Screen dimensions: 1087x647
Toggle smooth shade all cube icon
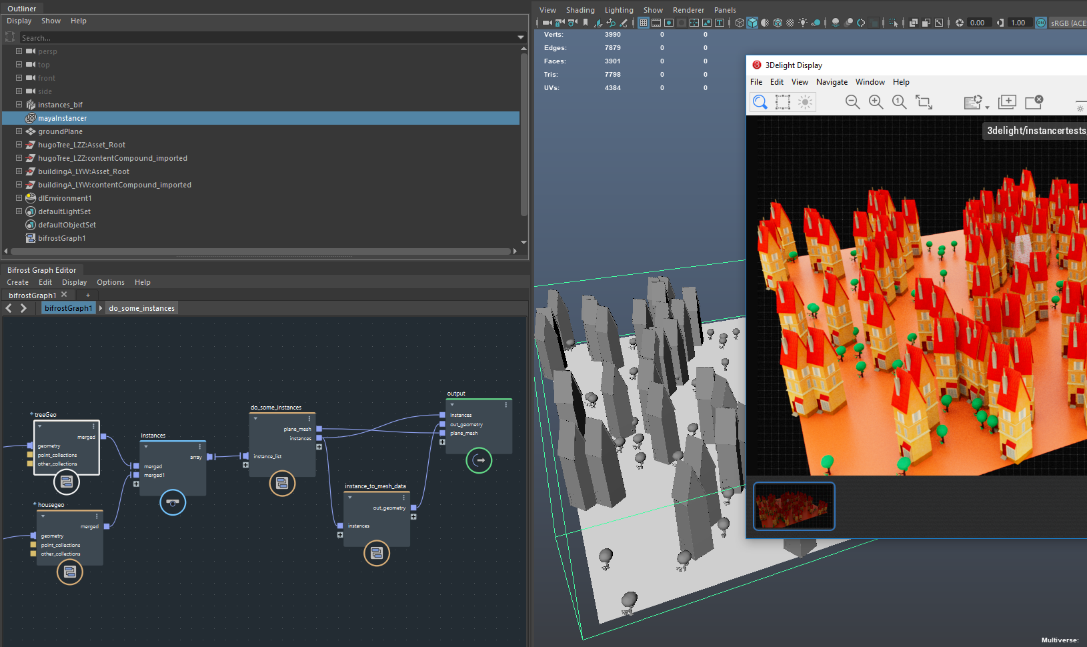752,23
